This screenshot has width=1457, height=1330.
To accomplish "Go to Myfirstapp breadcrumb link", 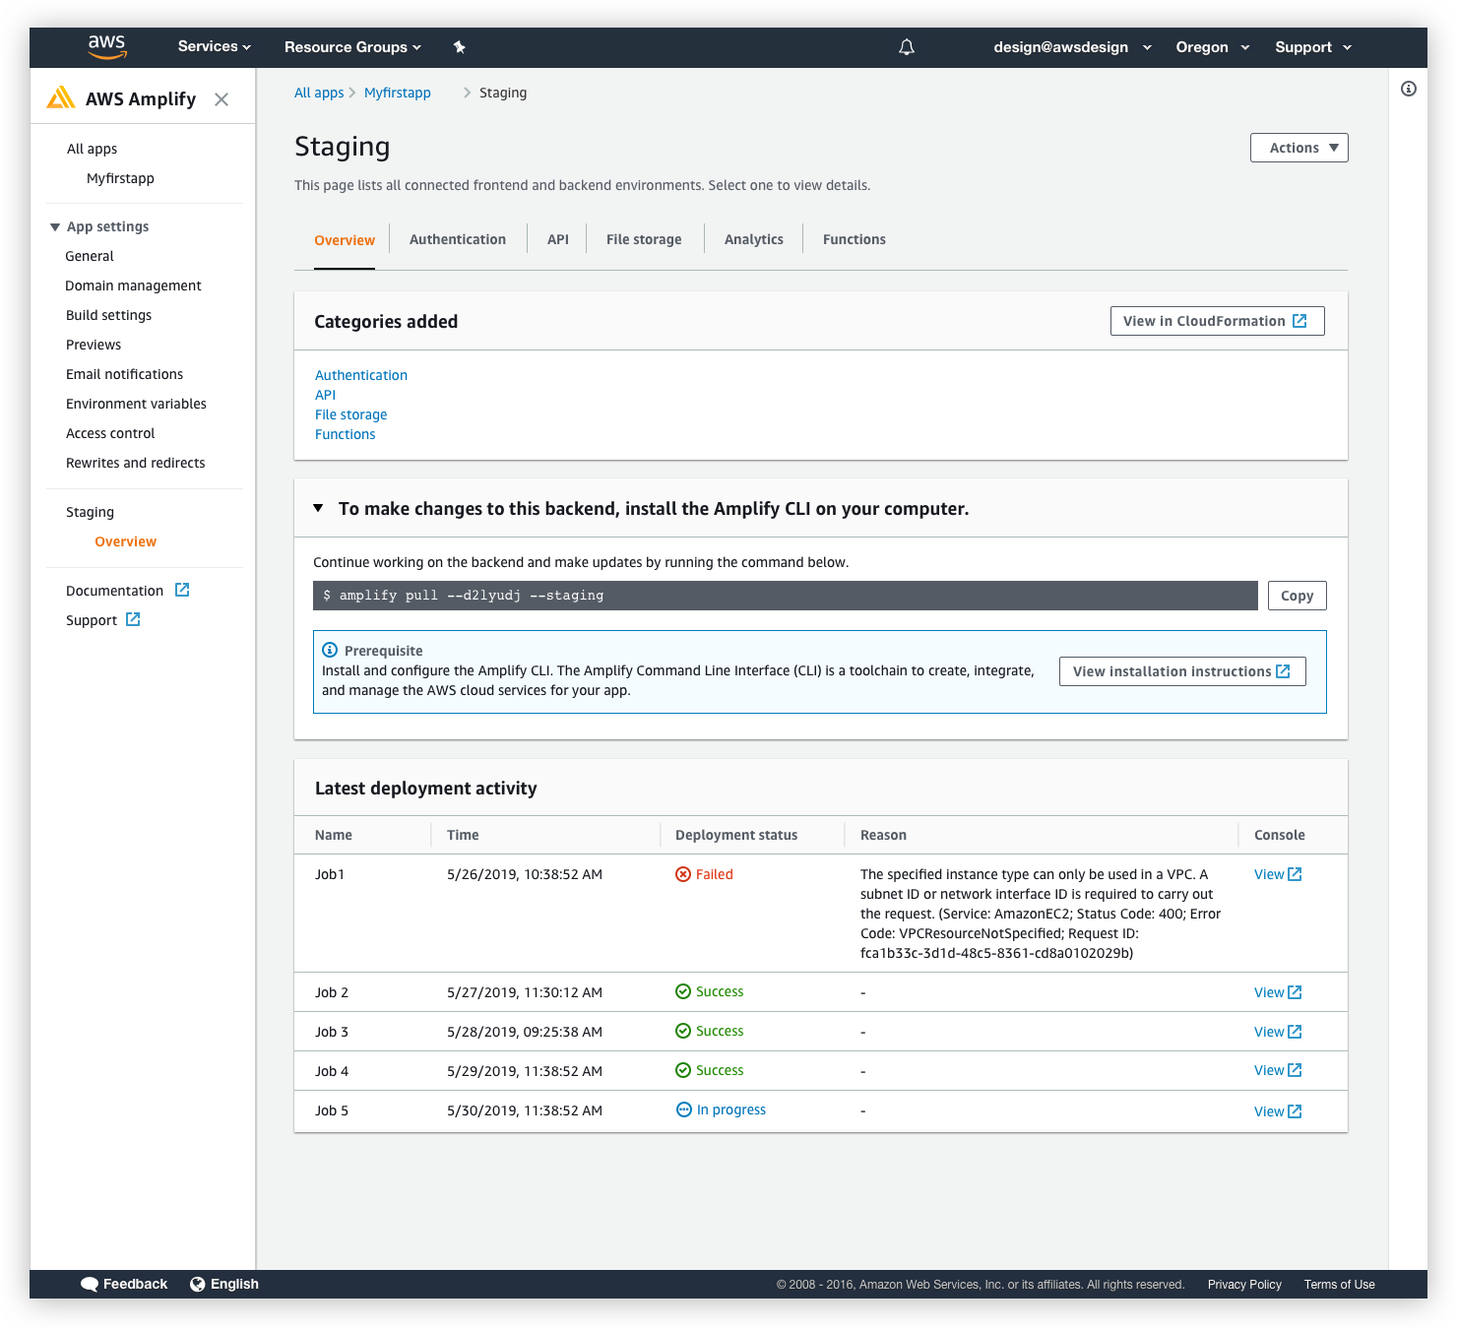I will coord(398,93).
